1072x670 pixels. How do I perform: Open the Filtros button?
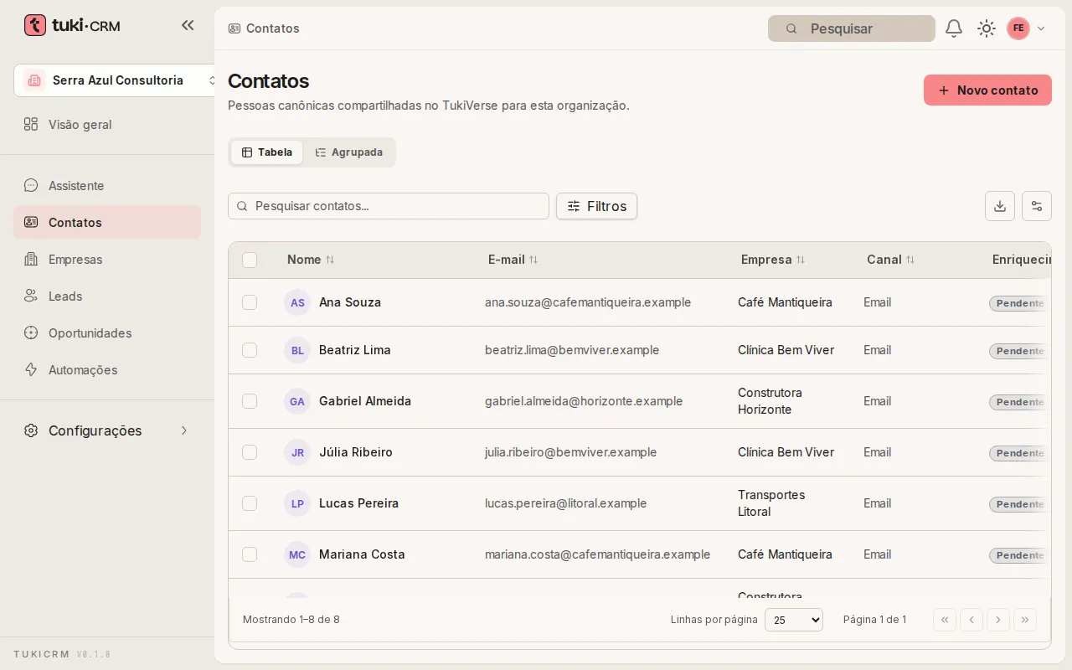(x=596, y=206)
